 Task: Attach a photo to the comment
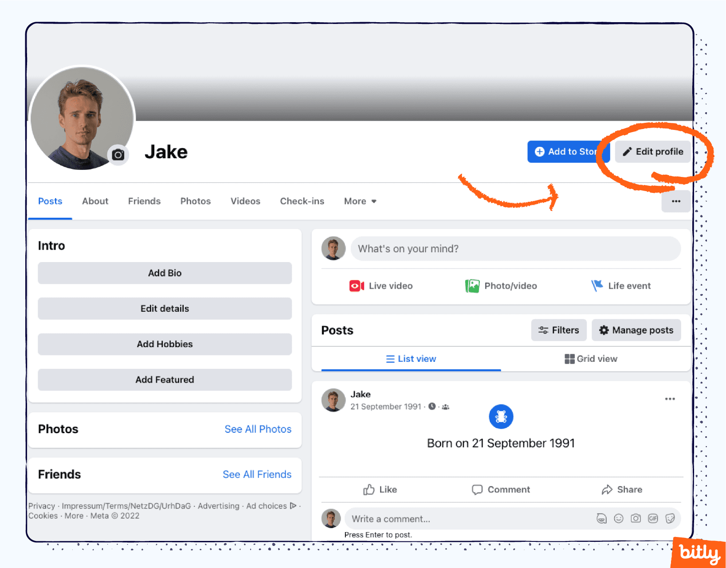[x=636, y=518]
